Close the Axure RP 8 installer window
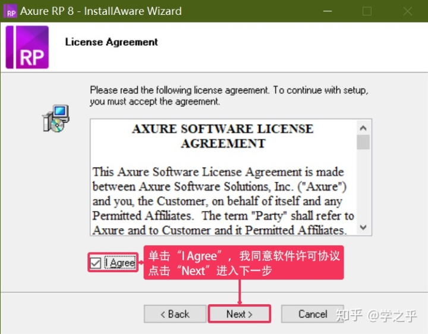 [407, 11]
